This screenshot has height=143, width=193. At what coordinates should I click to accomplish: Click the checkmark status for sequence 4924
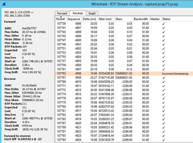click(164, 140)
